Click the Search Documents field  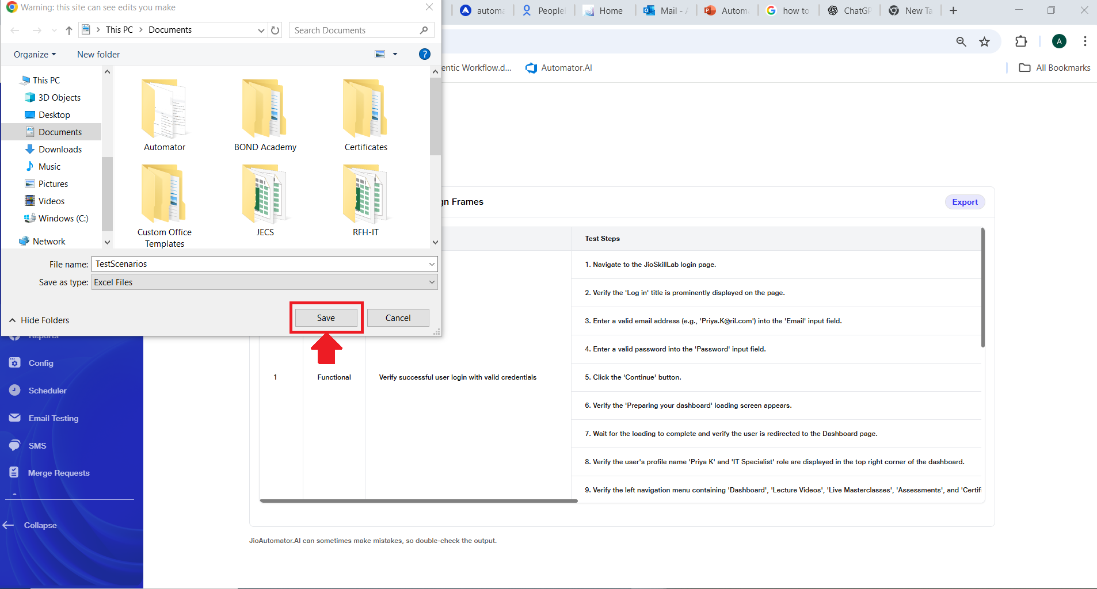(x=356, y=30)
